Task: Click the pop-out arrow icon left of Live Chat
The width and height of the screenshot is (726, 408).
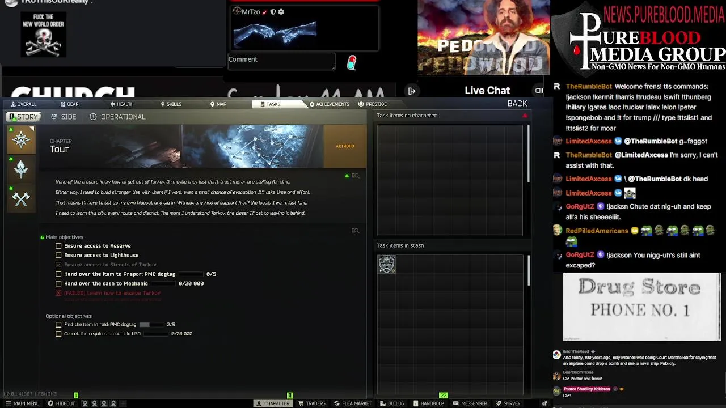Action: pos(412,91)
